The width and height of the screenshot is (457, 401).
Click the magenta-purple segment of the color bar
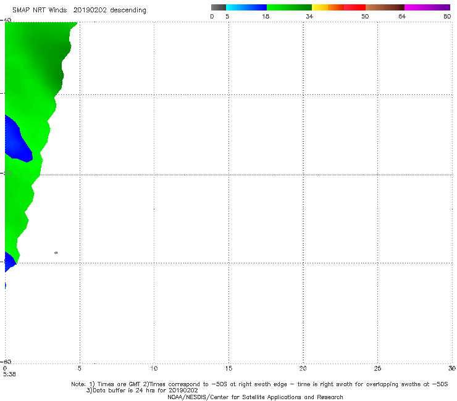(427, 7)
